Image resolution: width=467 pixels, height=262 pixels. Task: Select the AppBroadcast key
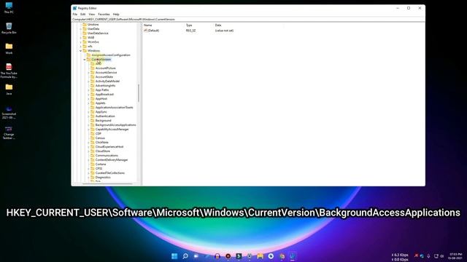[104, 95]
